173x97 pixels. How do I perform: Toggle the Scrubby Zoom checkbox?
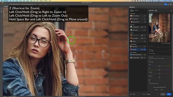pos(28,4)
